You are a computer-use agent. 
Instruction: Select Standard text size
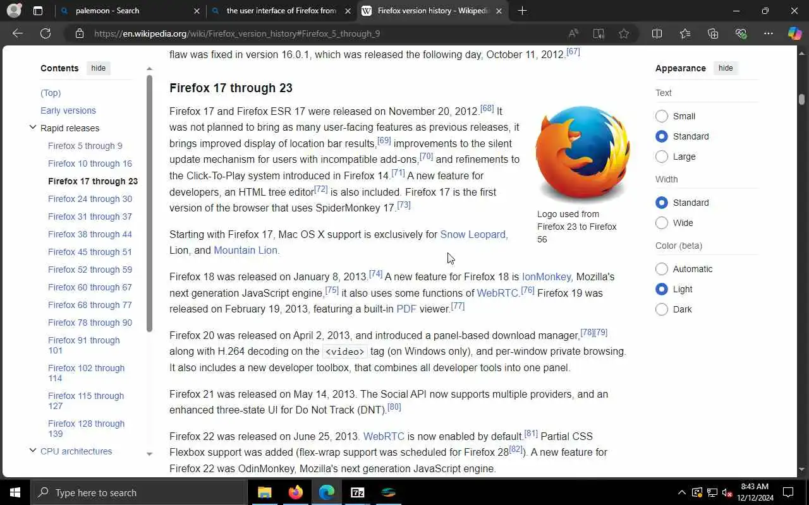pos(662,136)
